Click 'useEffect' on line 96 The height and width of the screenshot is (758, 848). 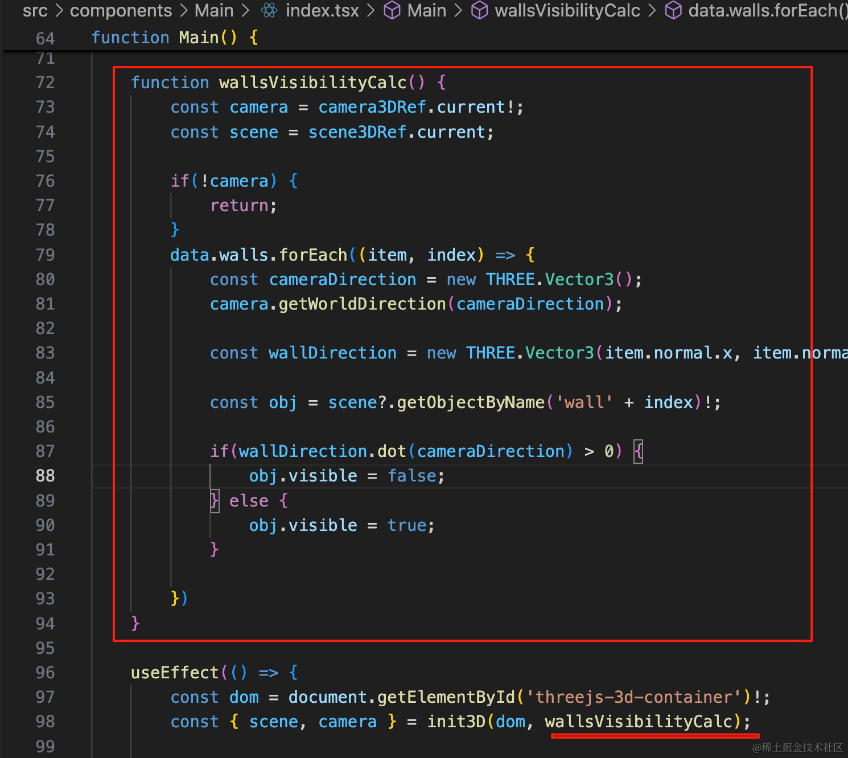pyautogui.click(x=175, y=673)
